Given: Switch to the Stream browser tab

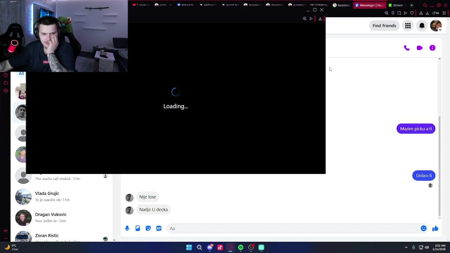Looking at the screenshot, I should coord(398,5).
